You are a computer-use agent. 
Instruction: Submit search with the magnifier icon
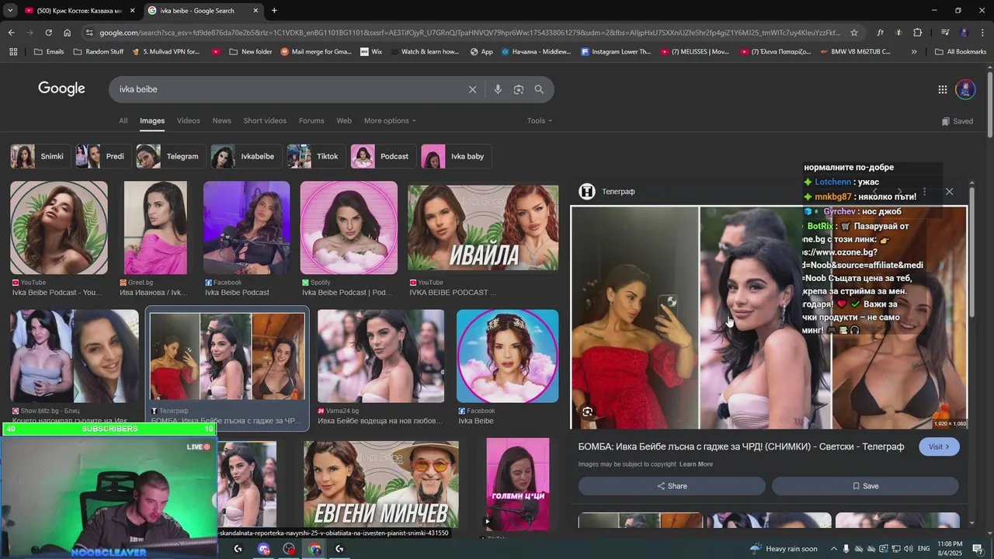click(x=539, y=89)
